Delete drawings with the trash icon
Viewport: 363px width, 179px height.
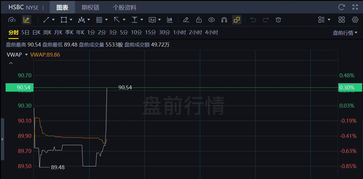tap(278, 20)
